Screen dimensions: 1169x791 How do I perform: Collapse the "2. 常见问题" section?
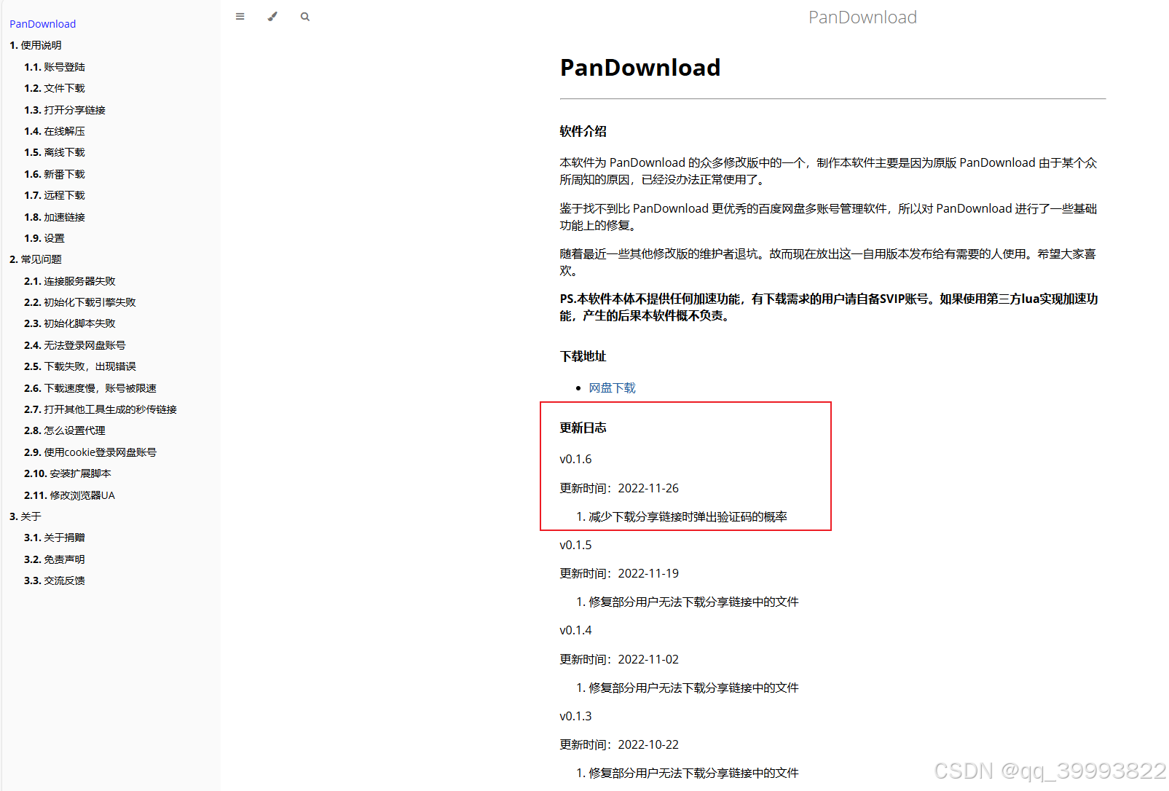click(35, 259)
